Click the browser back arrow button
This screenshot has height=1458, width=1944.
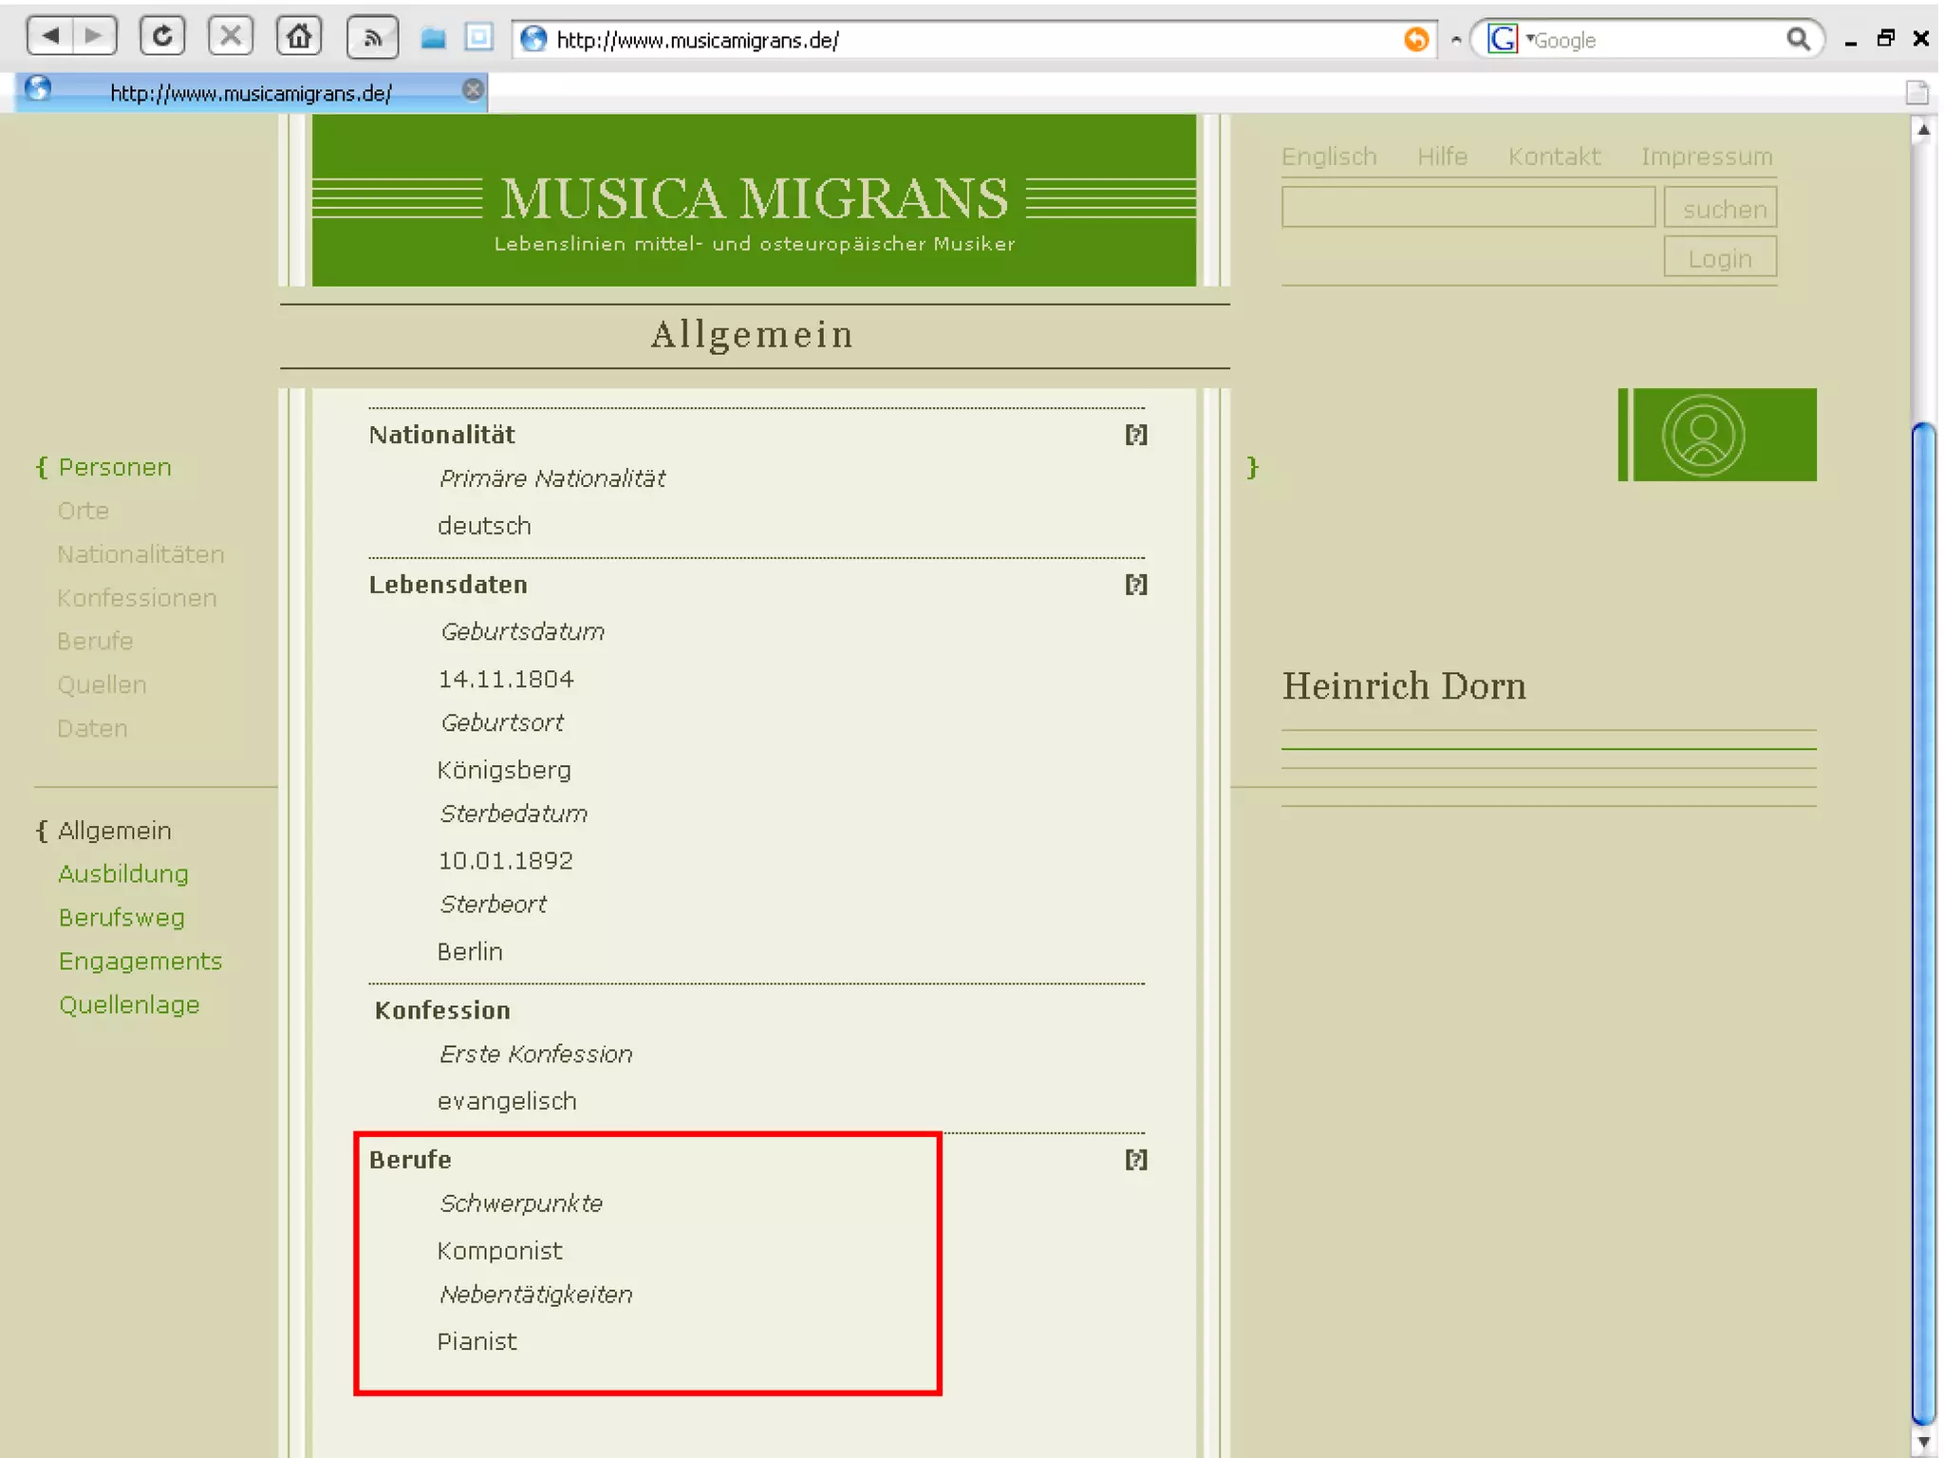click(51, 37)
